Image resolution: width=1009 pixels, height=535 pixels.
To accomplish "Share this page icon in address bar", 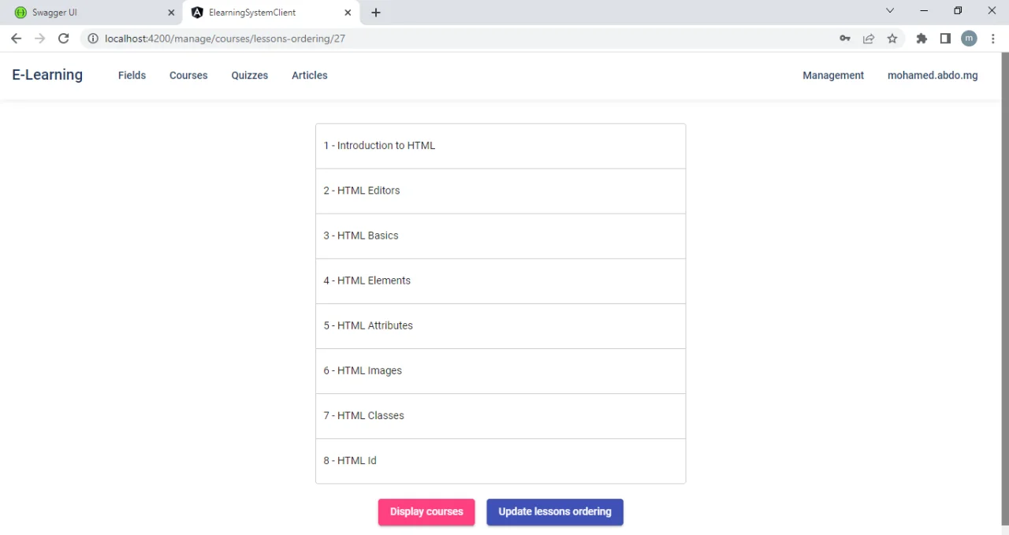I will click(x=869, y=39).
